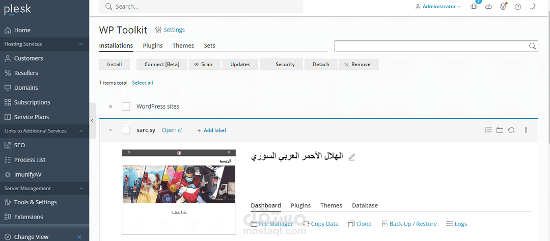Image resolution: width=550 pixels, height=241 pixels.
Task: Open WP Toolkit Settings link
Action: (x=174, y=30)
